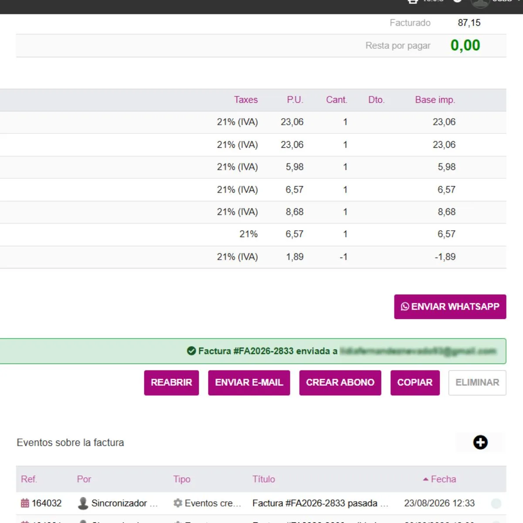Click the green check icon in sent notice
Screen dimensions: 523x523
[x=191, y=351]
